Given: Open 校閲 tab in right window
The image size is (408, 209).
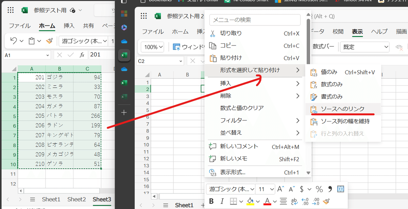Looking at the screenshot, I should pyautogui.click(x=338, y=32).
